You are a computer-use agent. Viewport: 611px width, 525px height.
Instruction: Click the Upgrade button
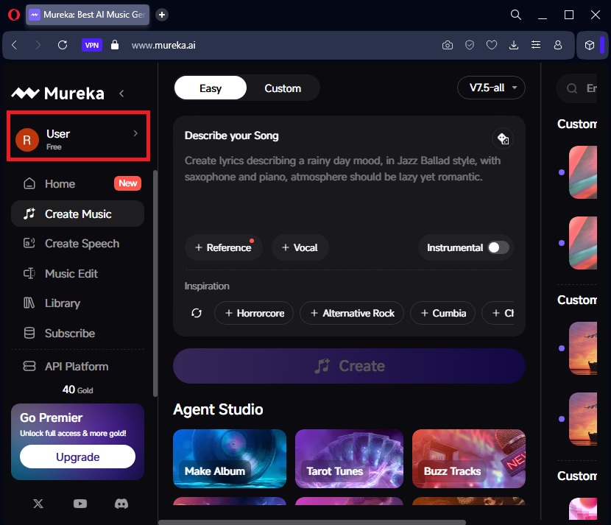(x=77, y=457)
